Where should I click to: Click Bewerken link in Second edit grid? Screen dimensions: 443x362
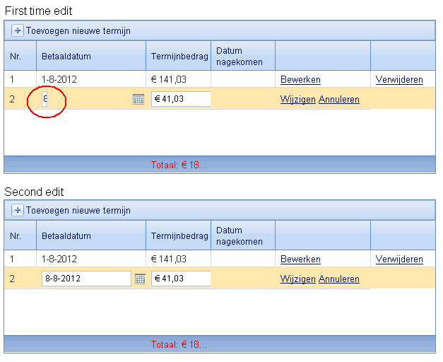tap(300, 259)
